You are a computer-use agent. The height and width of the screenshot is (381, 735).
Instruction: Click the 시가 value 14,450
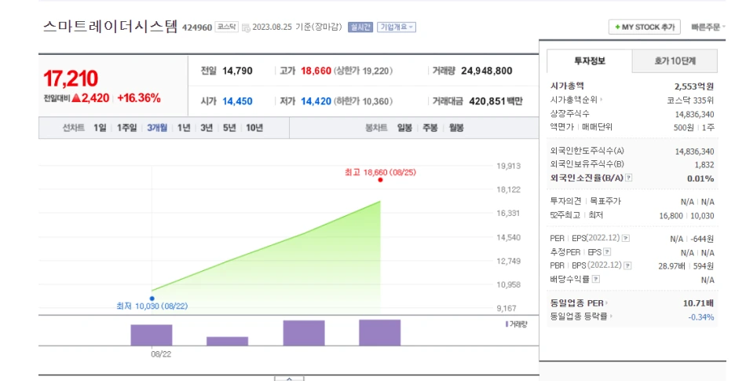pos(237,101)
